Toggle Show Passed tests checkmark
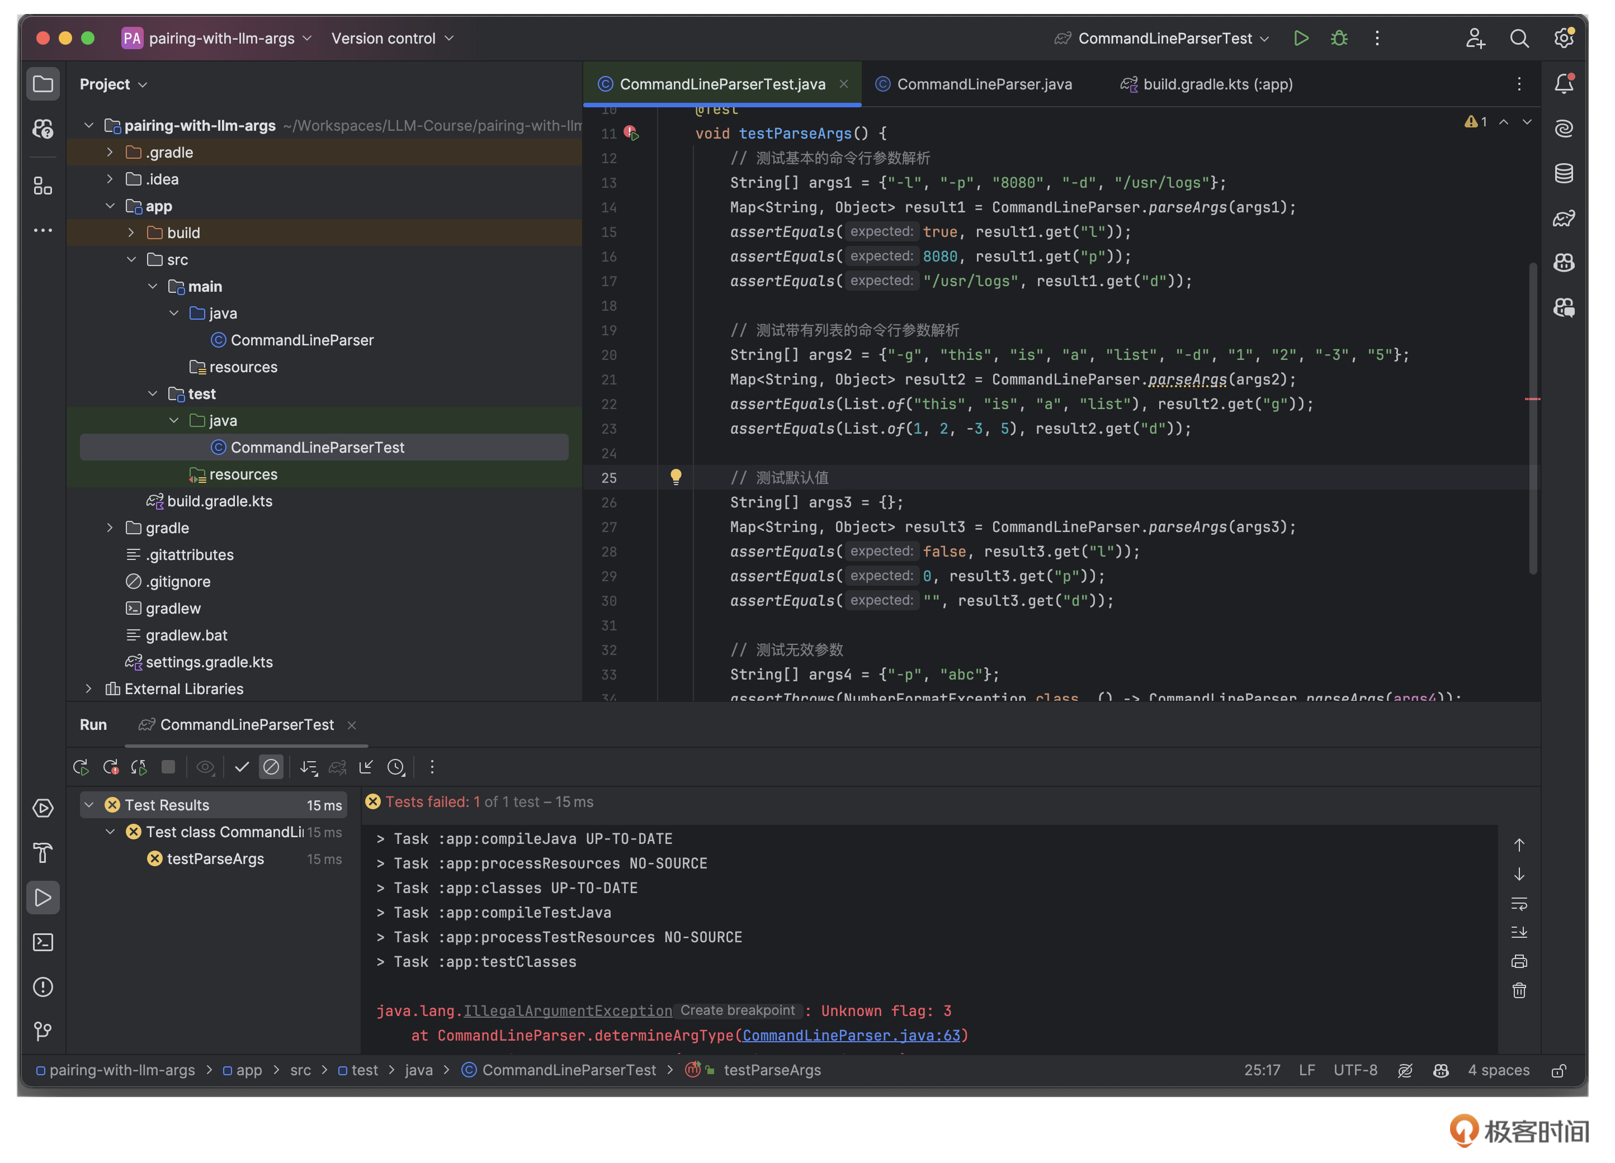The width and height of the screenshot is (1615, 1163). [242, 767]
